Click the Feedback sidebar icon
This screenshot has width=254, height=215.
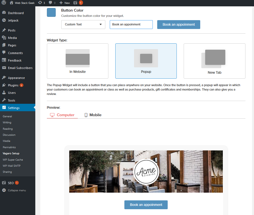pos(4,60)
